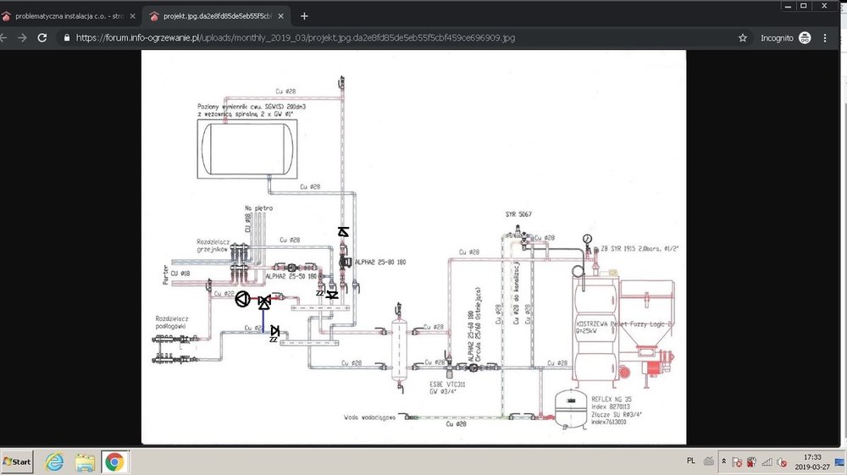This screenshot has height=475, width=847.
Task: Close the 'projekt.jpg' tab
Action: click(282, 16)
